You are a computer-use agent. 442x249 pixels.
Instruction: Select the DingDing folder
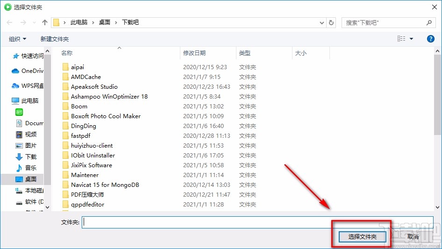[84, 126]
